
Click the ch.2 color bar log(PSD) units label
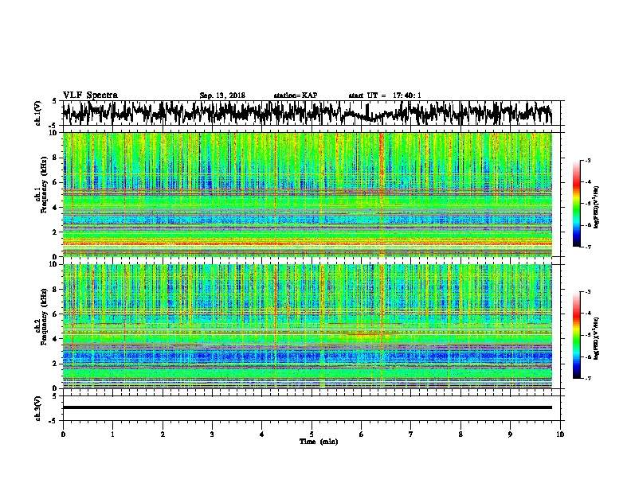coord(597,338)
